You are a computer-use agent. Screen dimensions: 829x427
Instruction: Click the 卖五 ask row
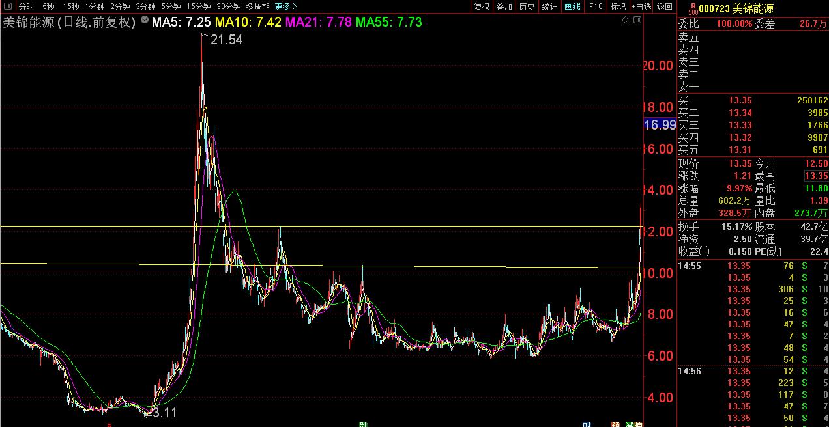click(753, 37)
